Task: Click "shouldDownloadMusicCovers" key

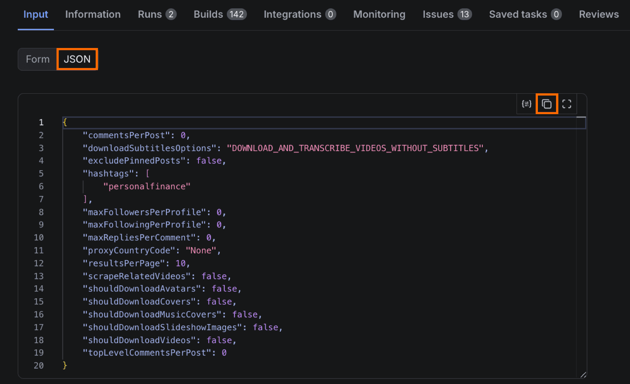Action: click(152, 314)
